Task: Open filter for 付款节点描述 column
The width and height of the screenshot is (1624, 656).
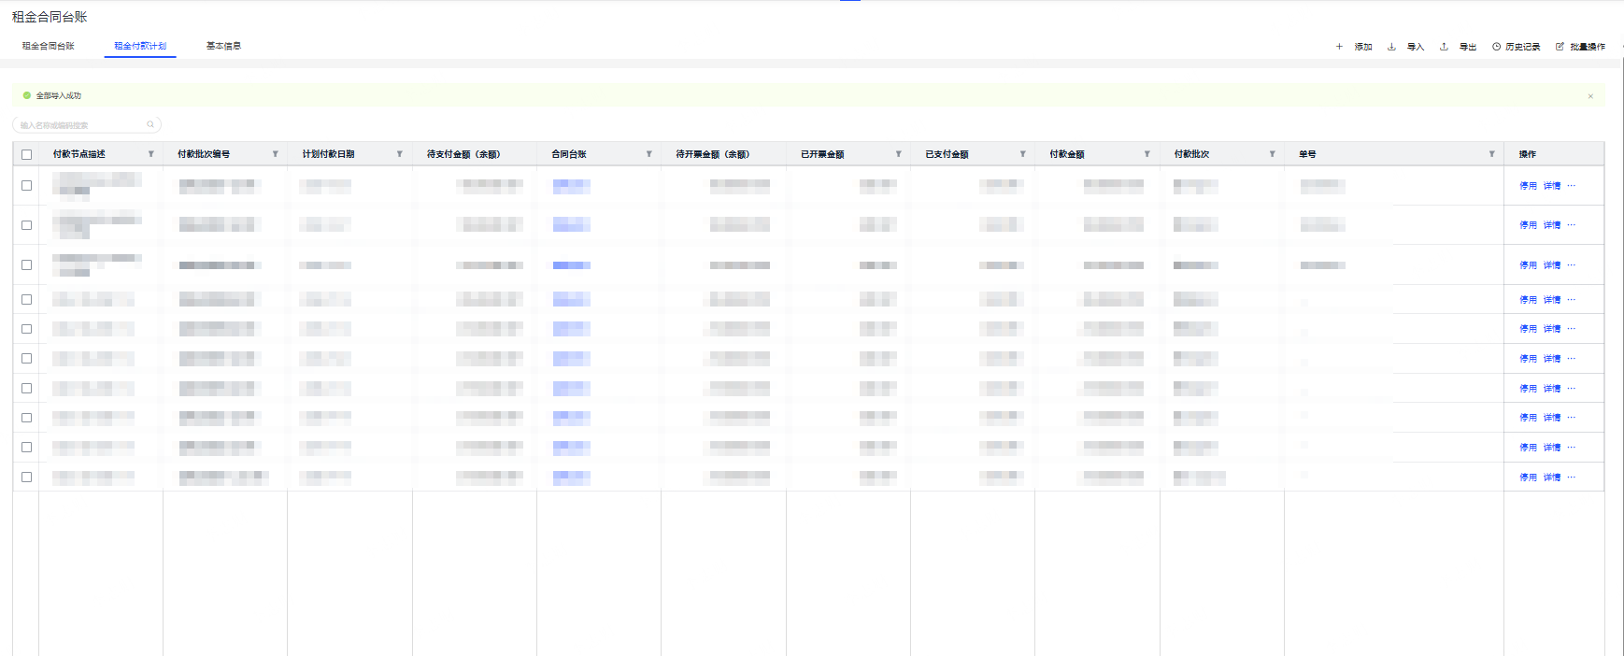Action: [x=150, y=154]
